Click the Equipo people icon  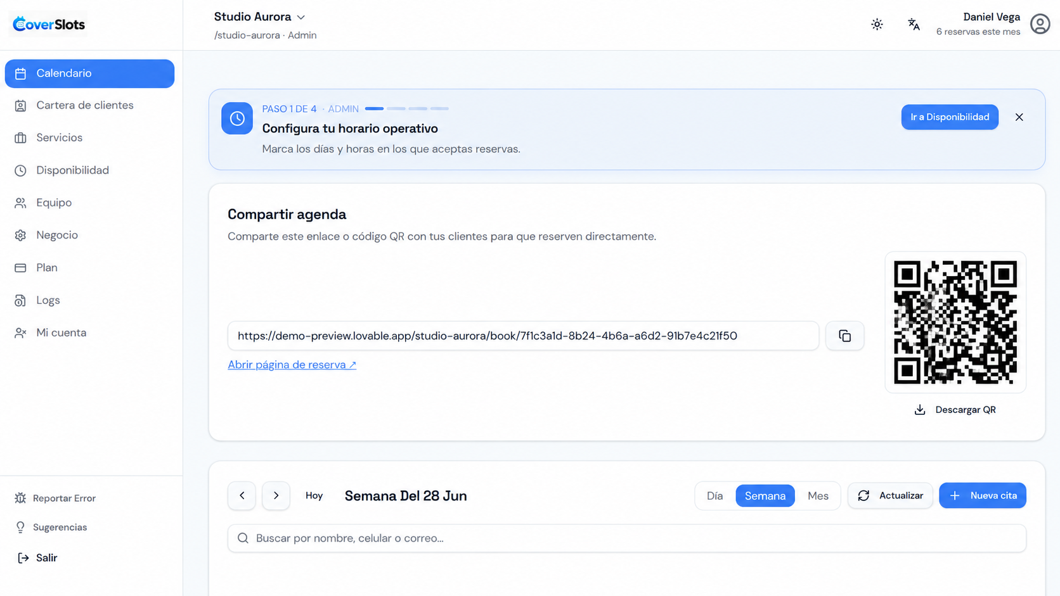pos(20,203)
